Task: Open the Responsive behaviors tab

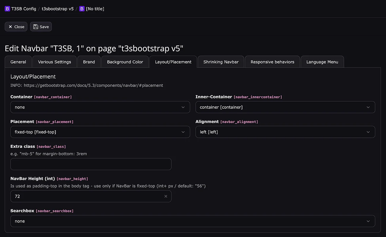Action: tap(272, 62)
